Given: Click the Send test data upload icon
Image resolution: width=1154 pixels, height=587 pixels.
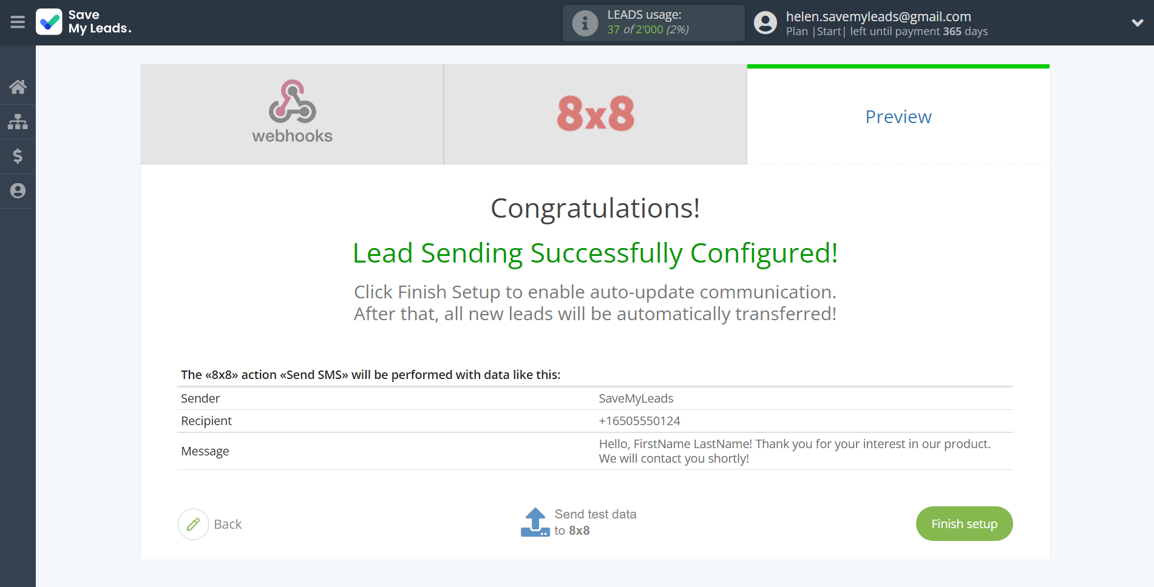Looking at the screenshot, I should point(535,522).
